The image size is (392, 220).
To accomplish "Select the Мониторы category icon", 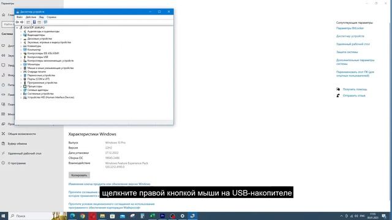I will coord(24,64).
